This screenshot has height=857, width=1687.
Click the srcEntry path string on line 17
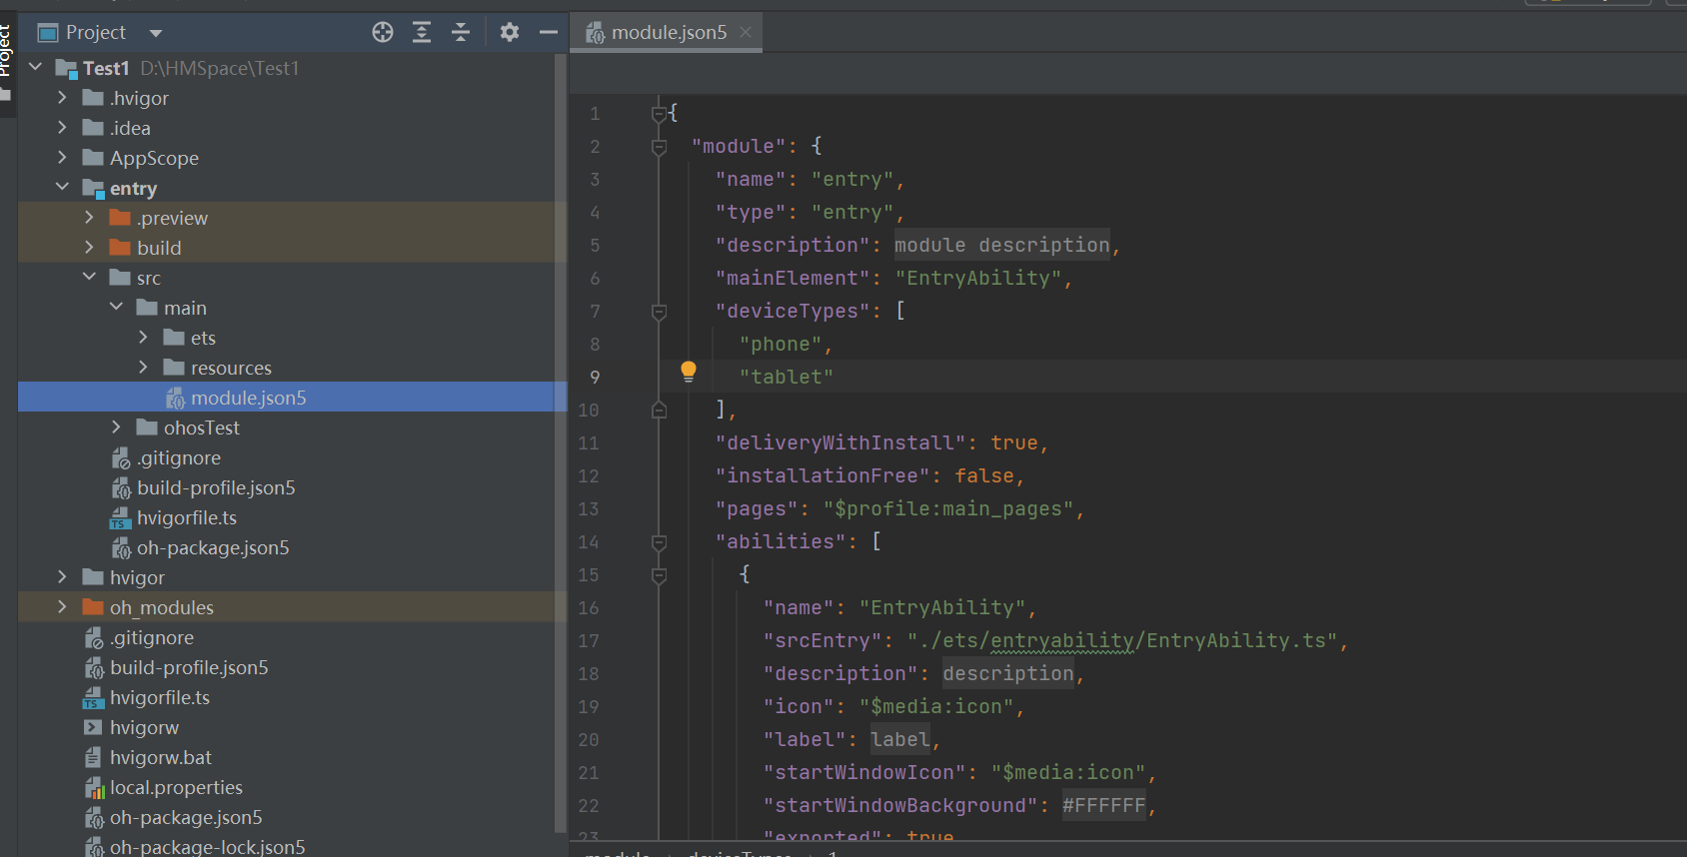1122,640
